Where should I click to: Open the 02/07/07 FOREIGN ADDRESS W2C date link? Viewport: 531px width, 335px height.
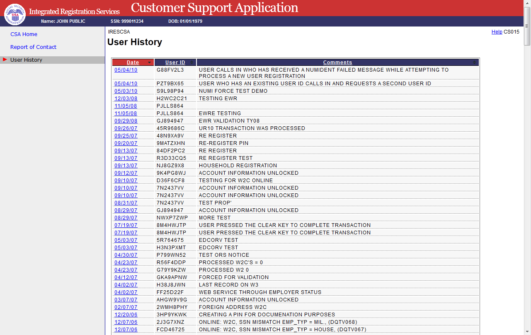pyautogui.click(x=126, y=307)
